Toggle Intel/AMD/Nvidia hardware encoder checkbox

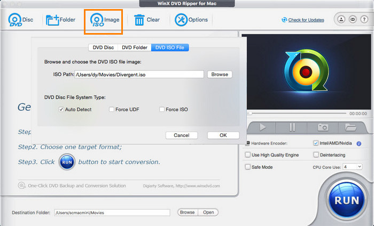coord(316,143)
